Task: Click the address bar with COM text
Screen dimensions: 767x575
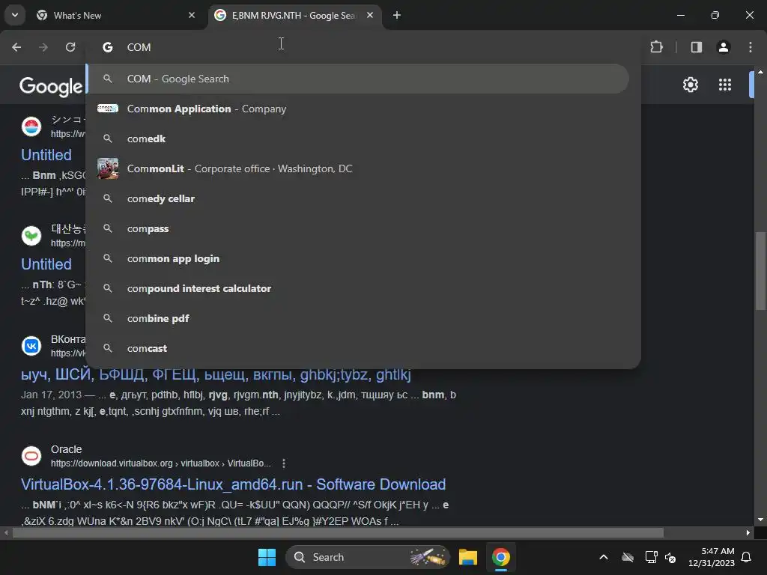Action: pos(362,47)
